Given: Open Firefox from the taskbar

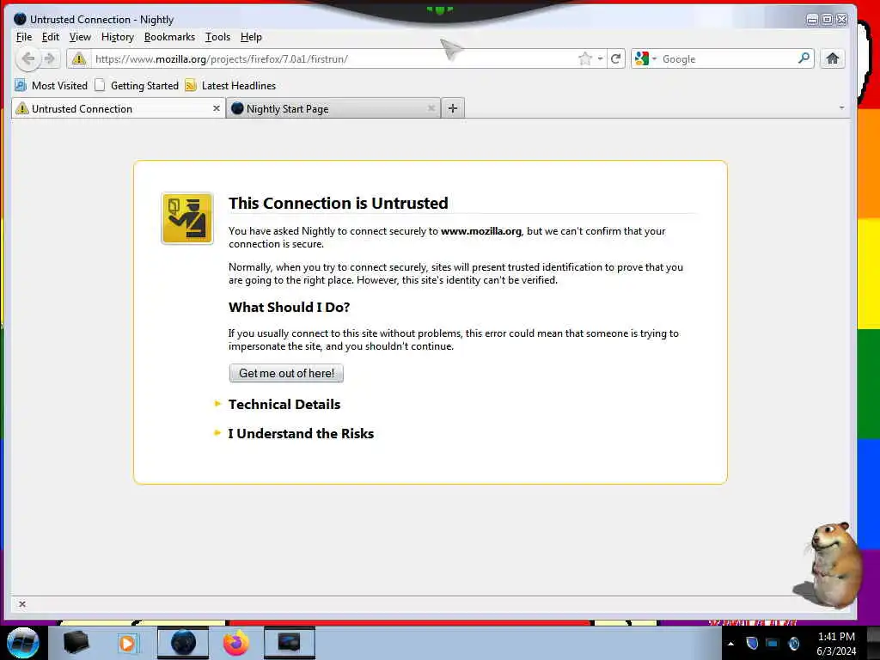Looking at the screenshot, I should [x=235, y=643].
